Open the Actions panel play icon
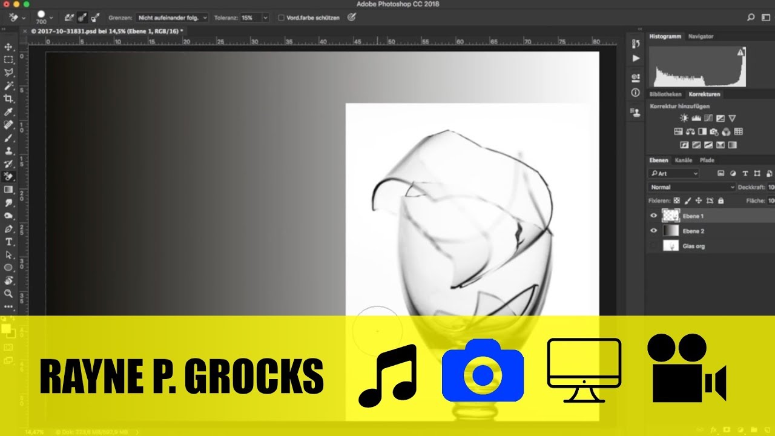The width and height of the screenshot is (775, 436). [x=635, y=59]
